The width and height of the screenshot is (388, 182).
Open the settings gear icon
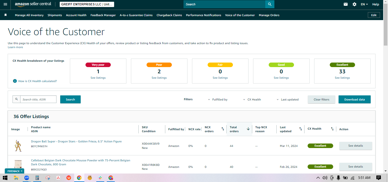click(354, 4)
